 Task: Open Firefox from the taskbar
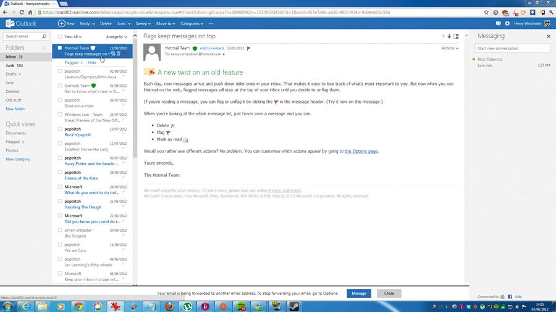pyautogui.click(x=169, y=306)
